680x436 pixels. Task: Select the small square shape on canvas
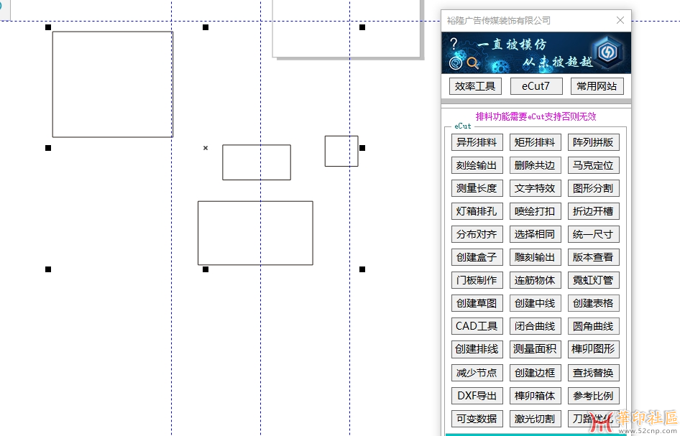click(341, 151)
